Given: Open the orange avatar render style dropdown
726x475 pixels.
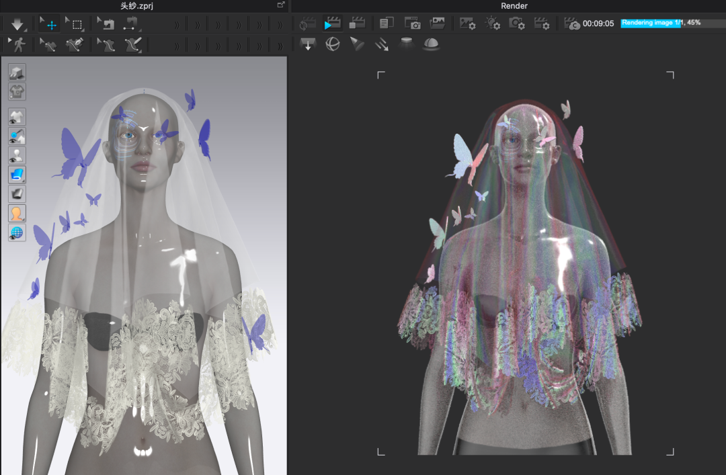Looking at the screenshot, I should point(17,214).
